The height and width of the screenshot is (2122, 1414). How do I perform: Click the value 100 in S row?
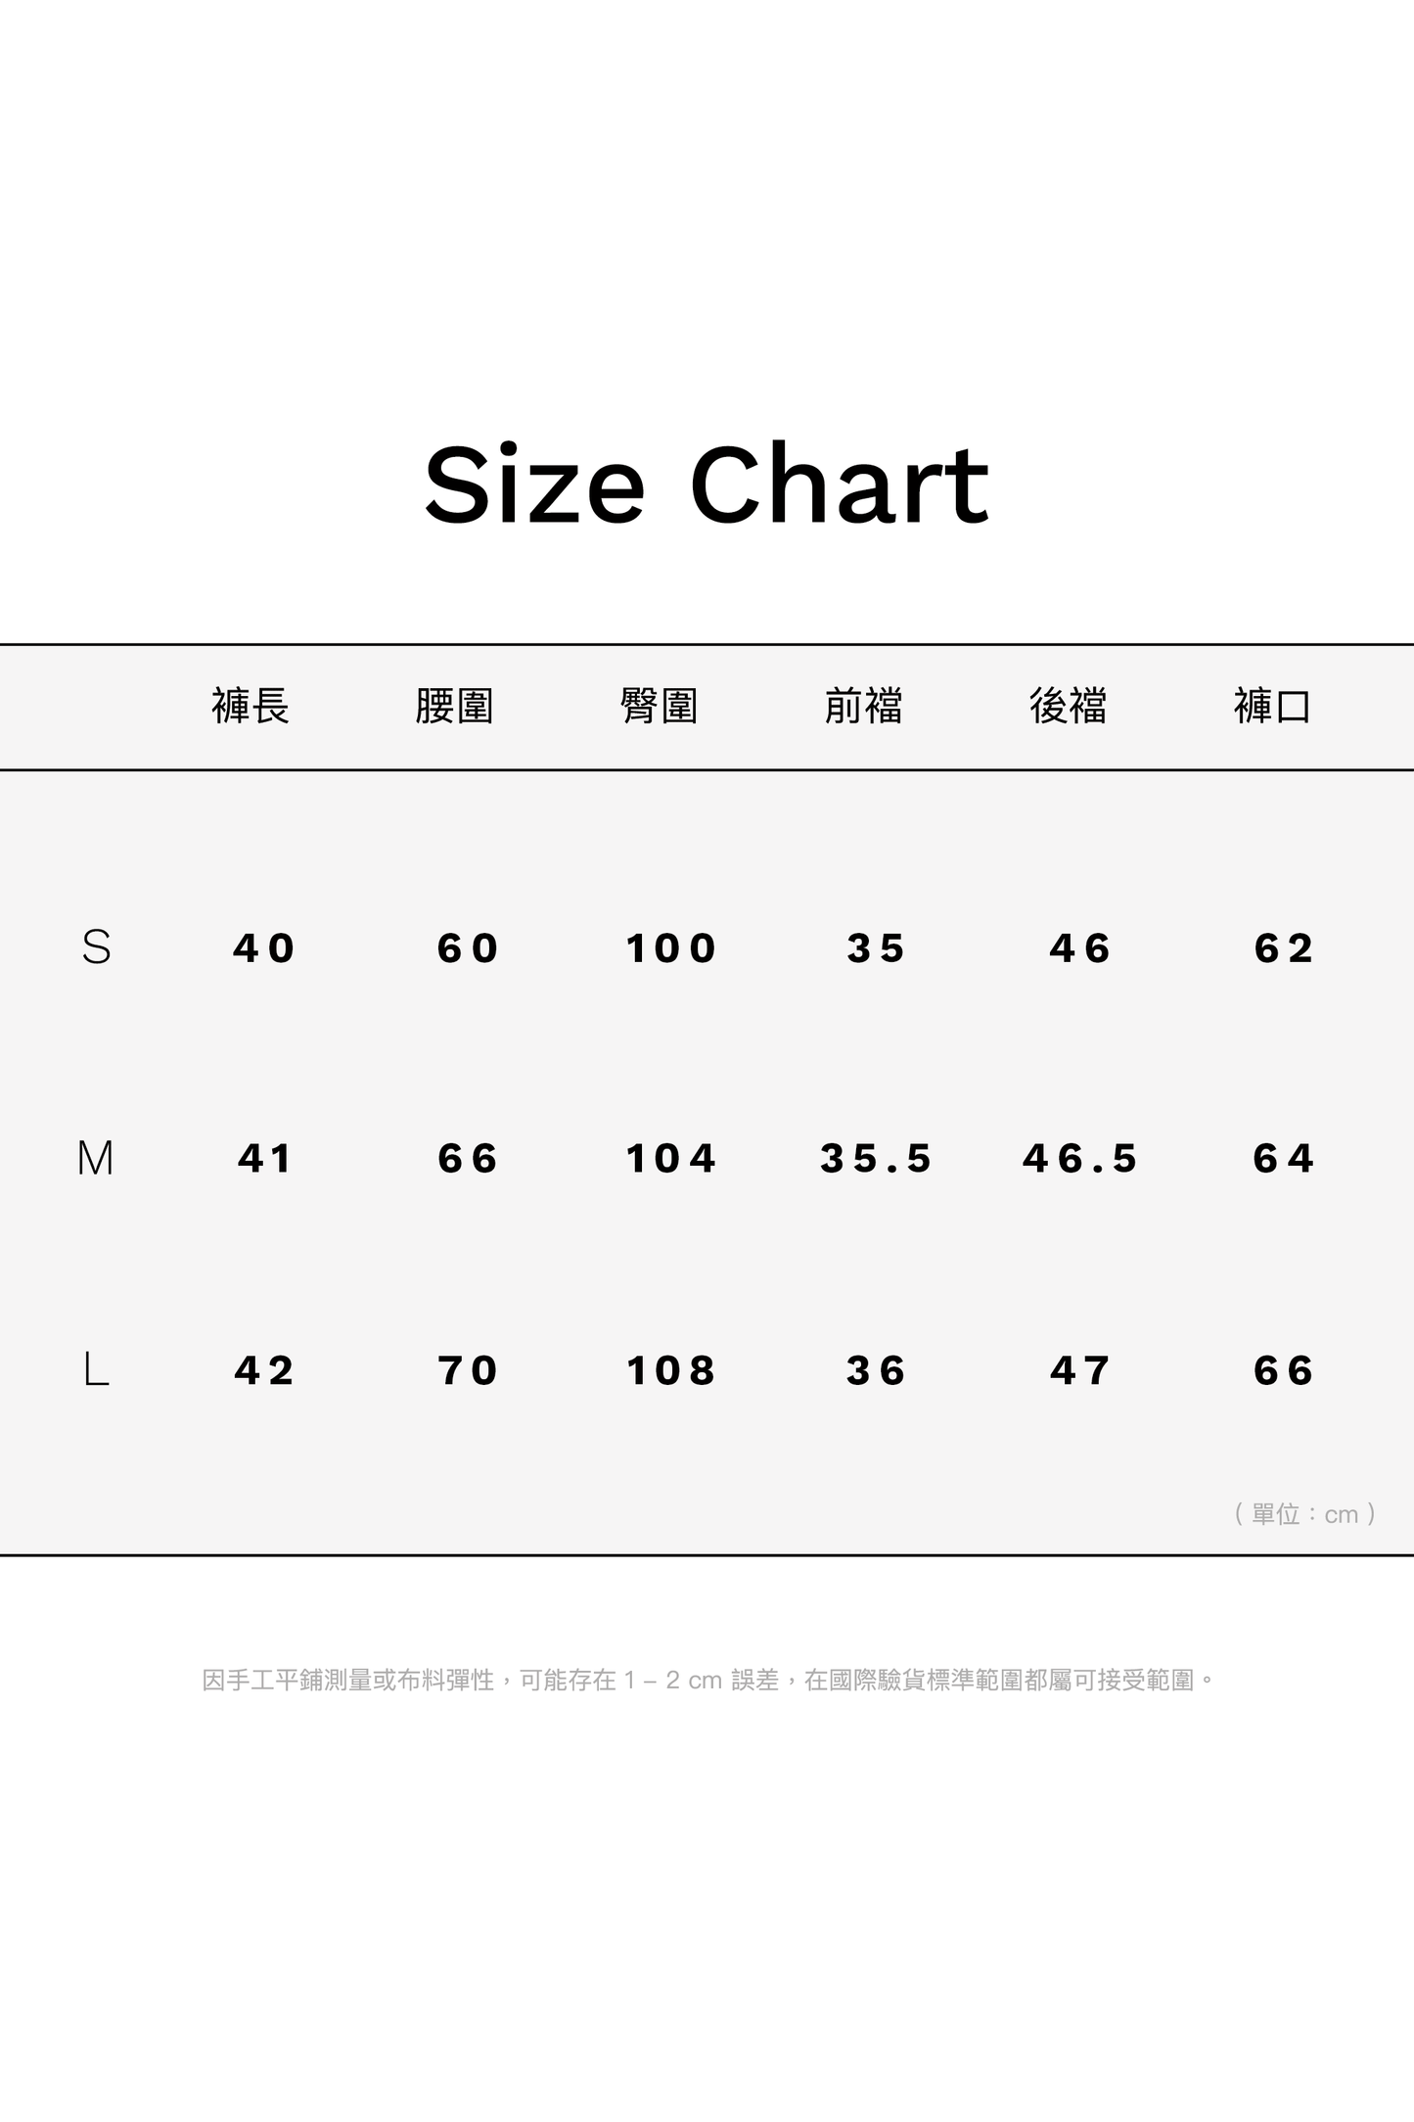coord(671,948)
